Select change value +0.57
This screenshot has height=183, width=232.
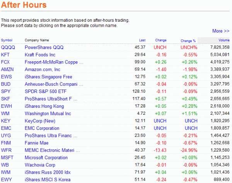coord(160,99)
